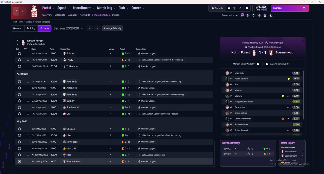Open the Season 2025/26 dropdown
Viewport: 324px width, 174px height.
(x=68, y=28)
